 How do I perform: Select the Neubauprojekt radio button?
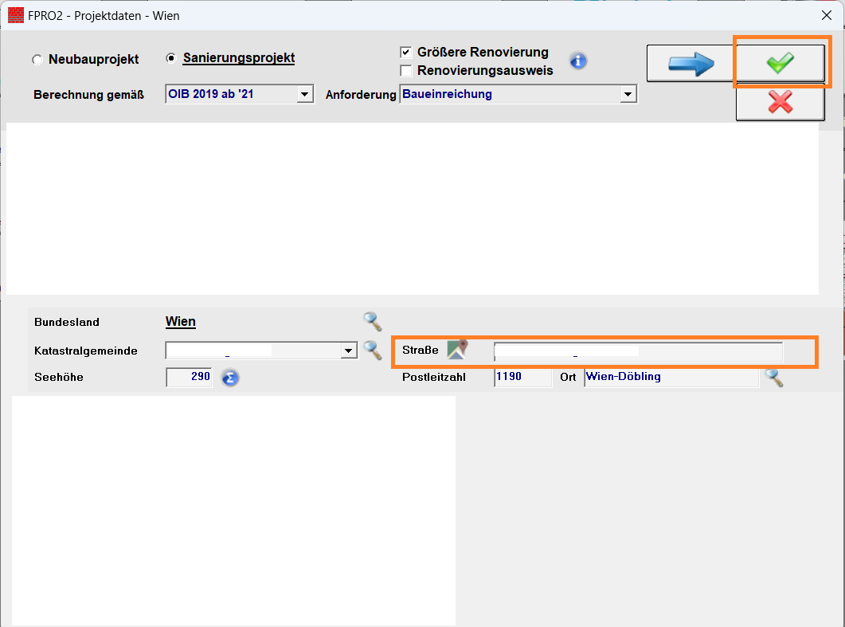coord(37,59)
